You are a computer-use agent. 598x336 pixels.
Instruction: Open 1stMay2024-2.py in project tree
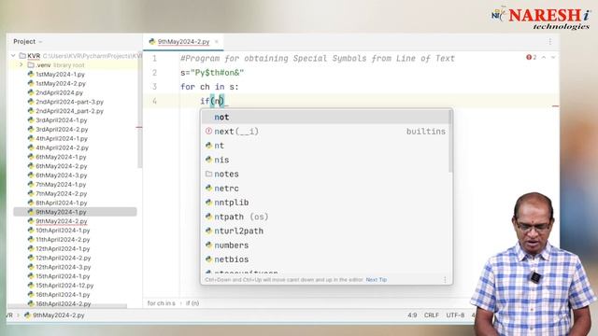click(61, 83)
